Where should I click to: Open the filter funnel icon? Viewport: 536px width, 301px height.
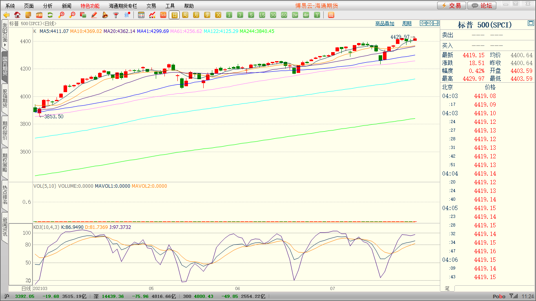(116, 15)
